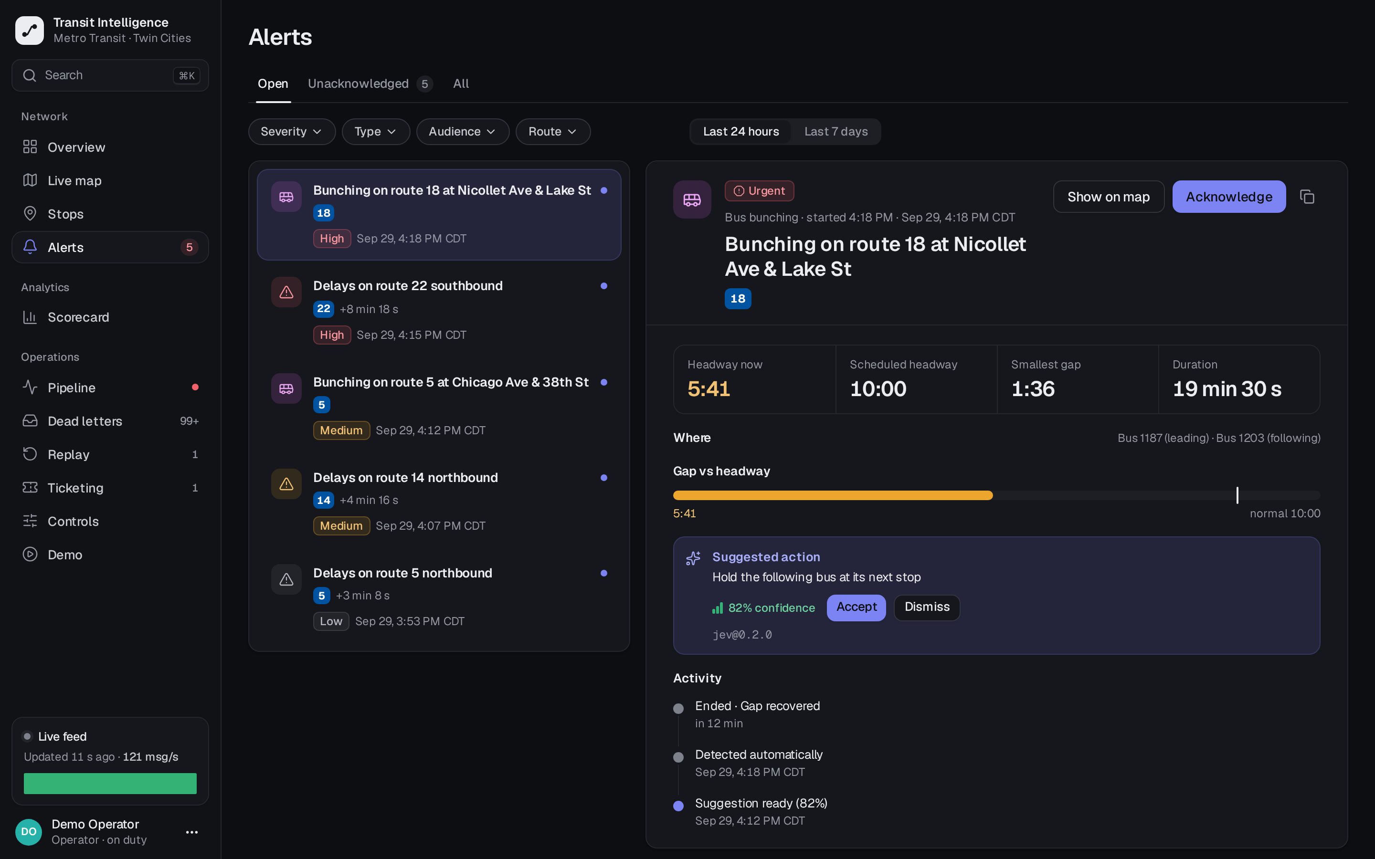Switch time range to Last 7 days
This screenshot has width=1375, height=859.
point(836,132)
